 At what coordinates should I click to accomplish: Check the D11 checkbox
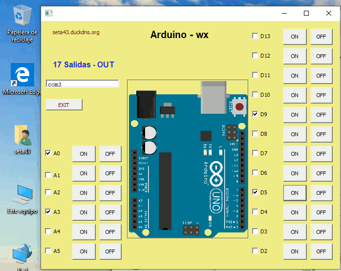coord(255,75)
